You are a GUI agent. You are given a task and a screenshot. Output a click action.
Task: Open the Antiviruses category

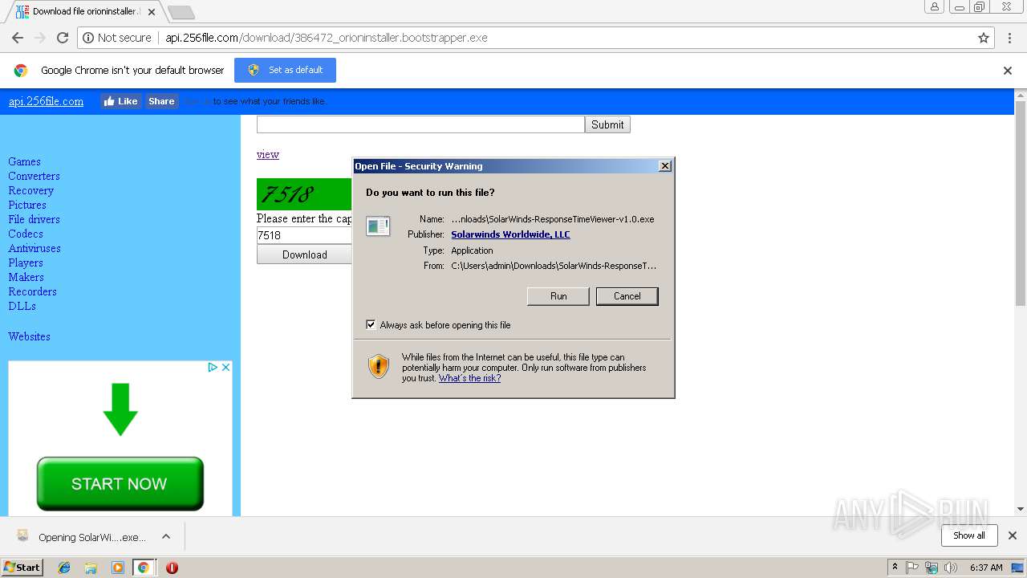35,248
